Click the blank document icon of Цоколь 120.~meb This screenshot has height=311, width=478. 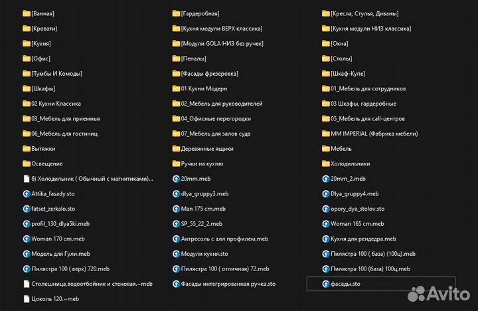pos(26,299)
